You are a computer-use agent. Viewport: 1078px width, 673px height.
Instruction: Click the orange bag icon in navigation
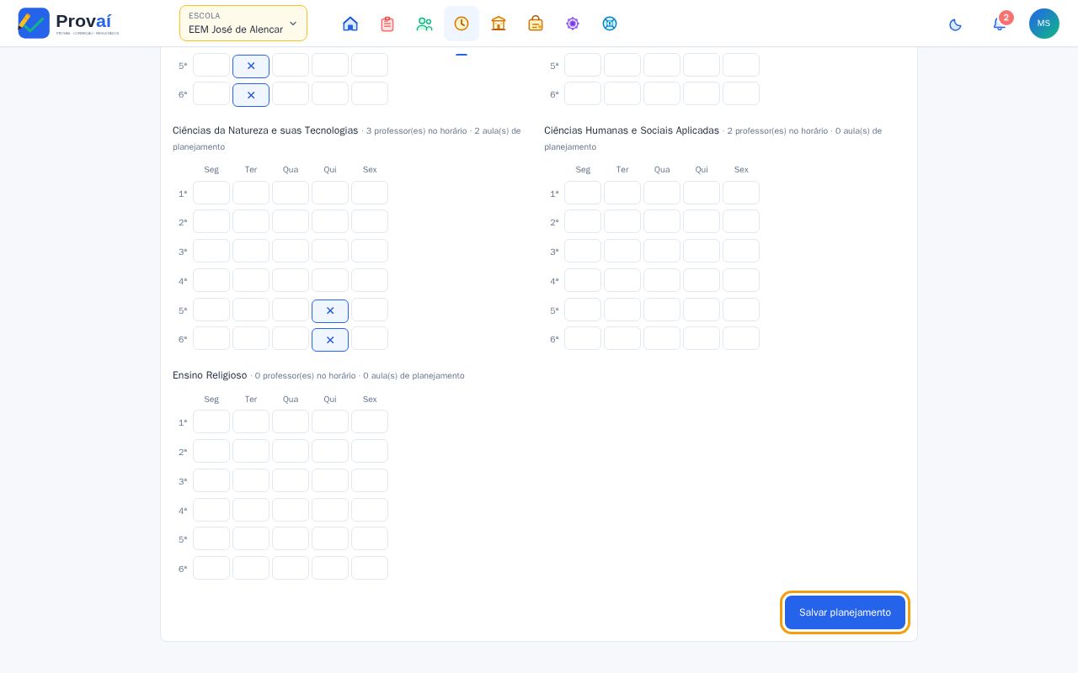coord(536,24)
